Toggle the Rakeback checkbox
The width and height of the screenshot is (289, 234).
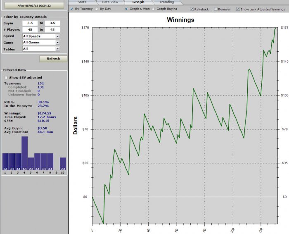pyautogui.click(x=192, y=9)
